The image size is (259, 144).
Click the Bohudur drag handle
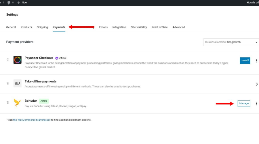[x=8, y=103]
